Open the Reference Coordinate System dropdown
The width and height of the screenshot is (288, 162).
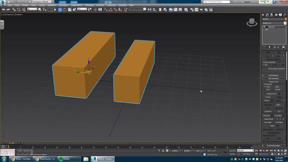click(x=82, y=9)
